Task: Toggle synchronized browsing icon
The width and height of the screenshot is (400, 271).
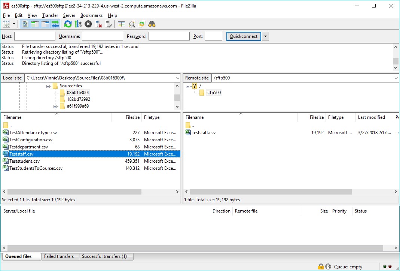Action: pos(142,24)
